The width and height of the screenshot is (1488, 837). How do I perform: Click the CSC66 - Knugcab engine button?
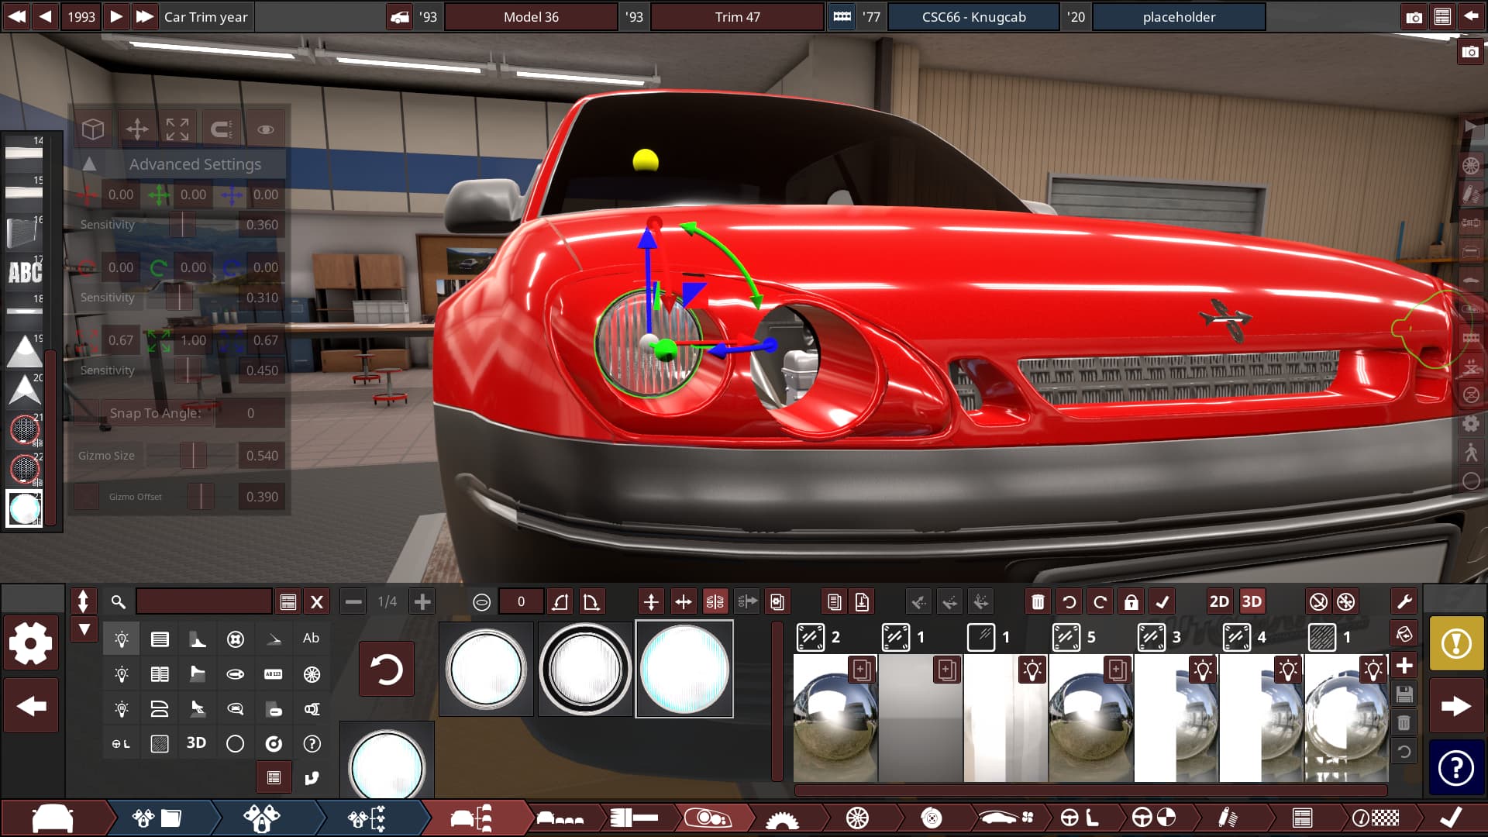point(973,17)
